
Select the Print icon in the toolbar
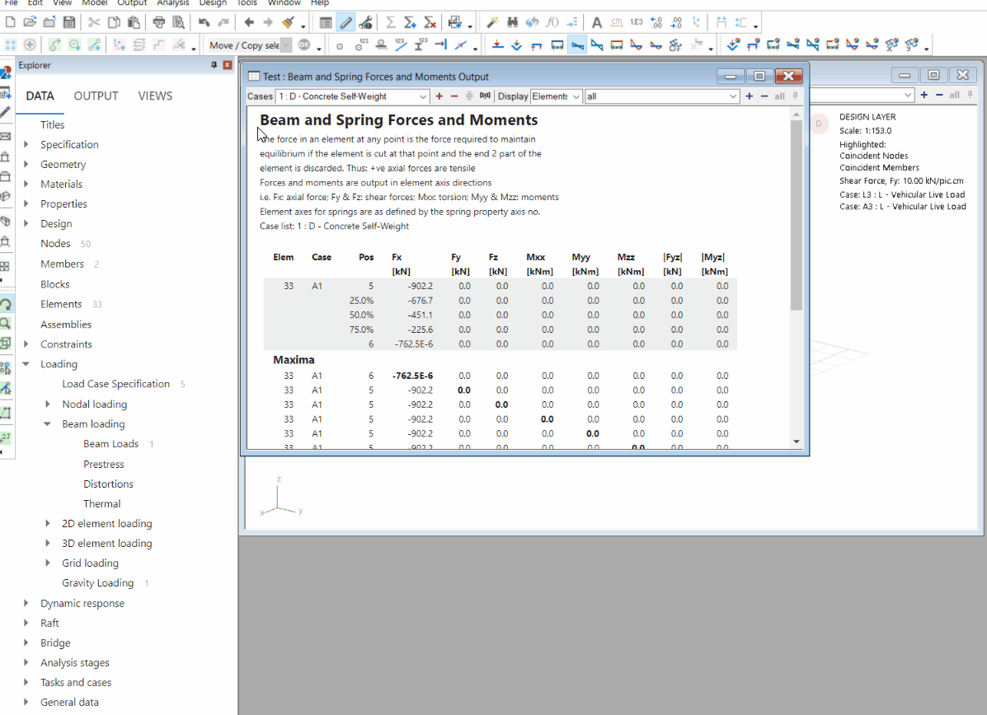tap(157, 21)
